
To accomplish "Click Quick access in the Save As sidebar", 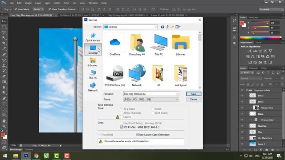I will click(93, 37).
